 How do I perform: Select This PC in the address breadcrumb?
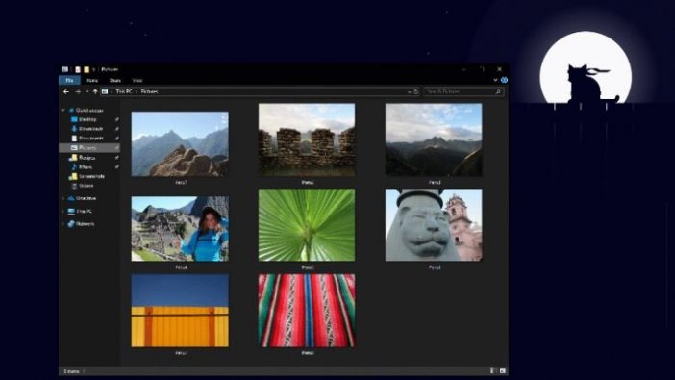[124, 91]
